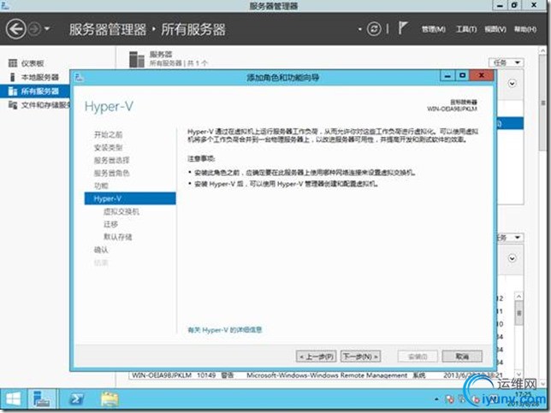
Task: Close the 添加角色和功能向导 window
Action: point(482,75)
